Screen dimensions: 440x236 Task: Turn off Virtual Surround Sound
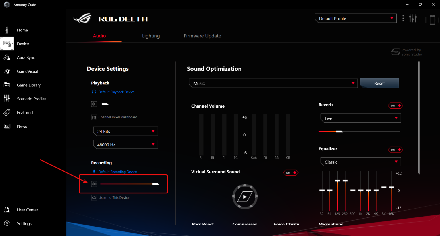click(291, 172)
